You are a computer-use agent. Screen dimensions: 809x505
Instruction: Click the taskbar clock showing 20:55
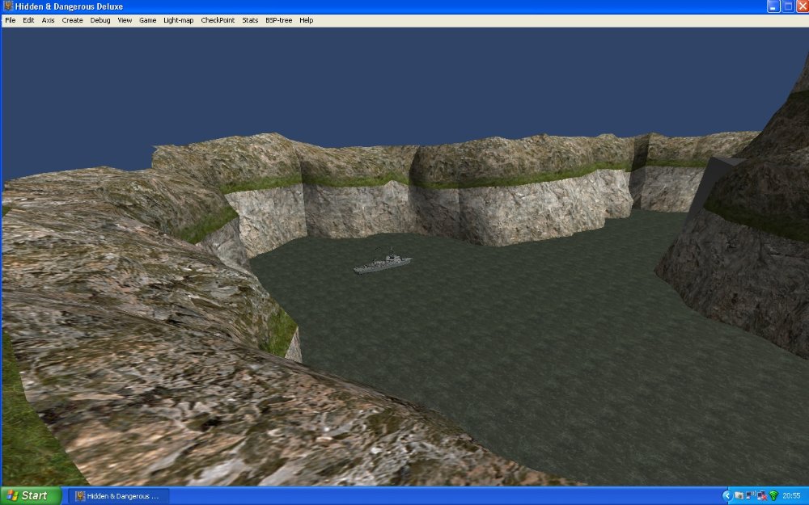[791, 496]
